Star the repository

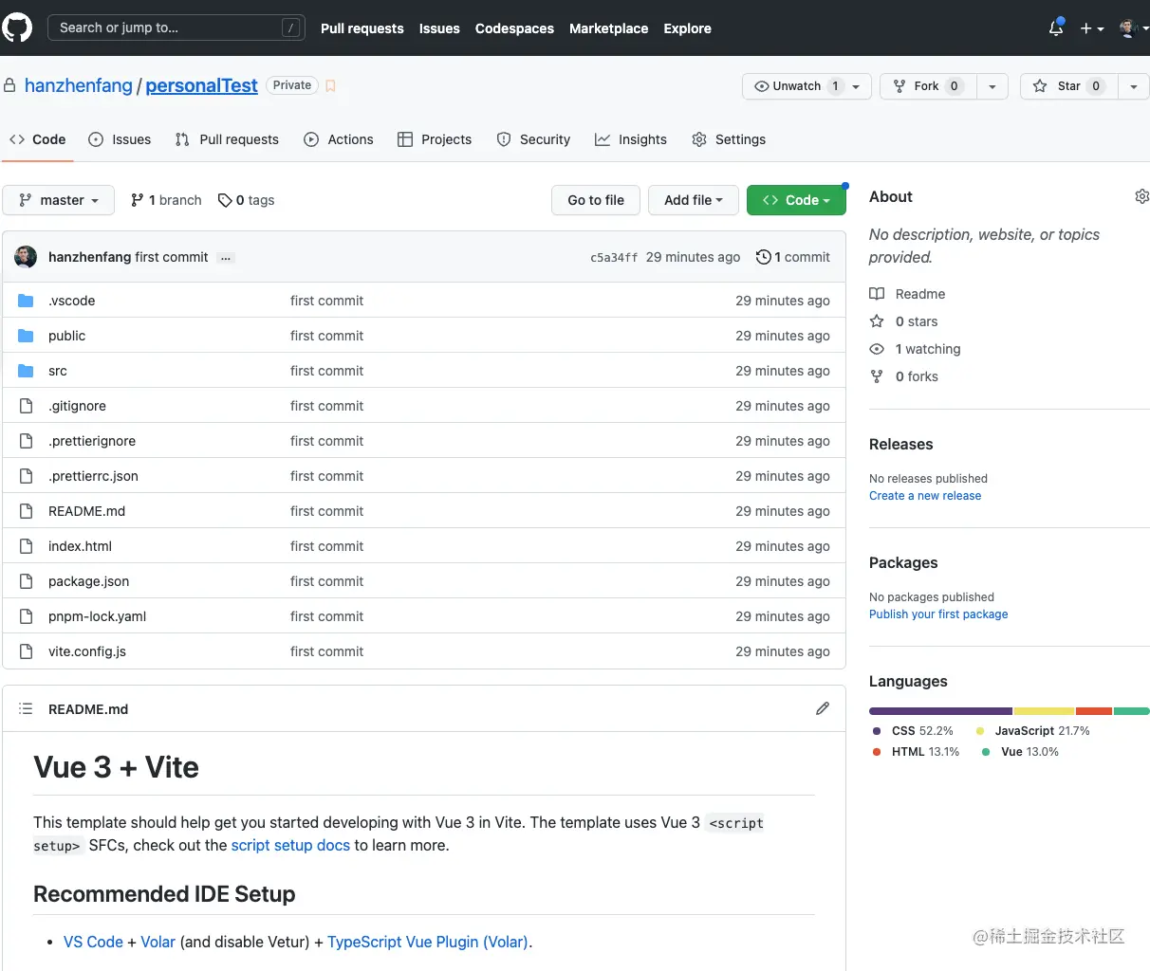pyautogui.click(x=1068, y=85)
